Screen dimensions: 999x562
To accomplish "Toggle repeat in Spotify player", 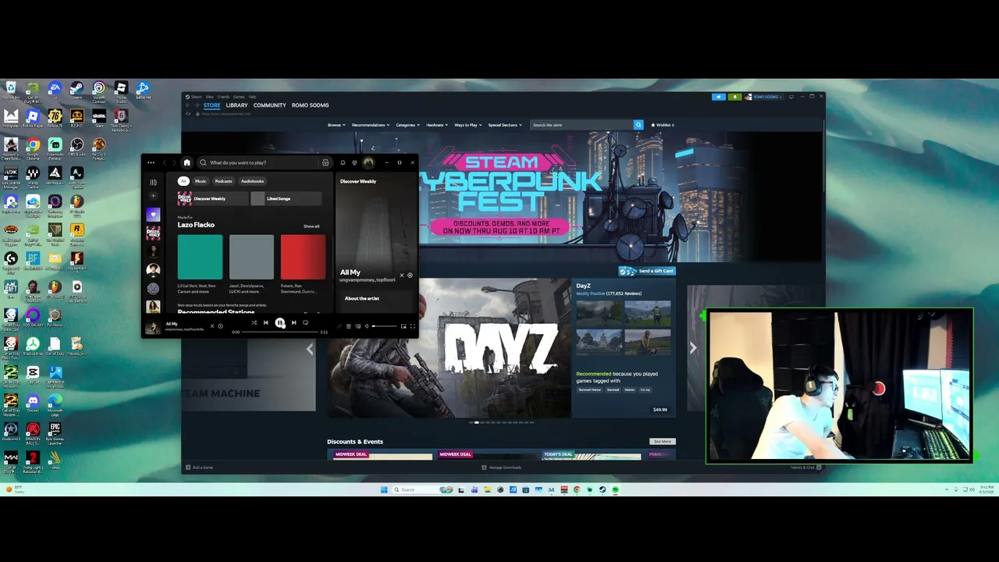I will tap(305, 322).
